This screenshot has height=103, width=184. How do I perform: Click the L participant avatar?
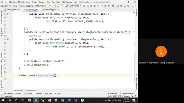coord(161,51)
